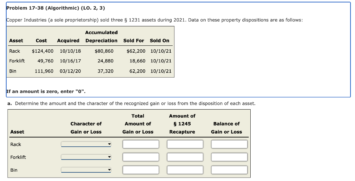
Task: Click the Forklift row's Sold On date 10/10/21
Action: pos(161,61)
